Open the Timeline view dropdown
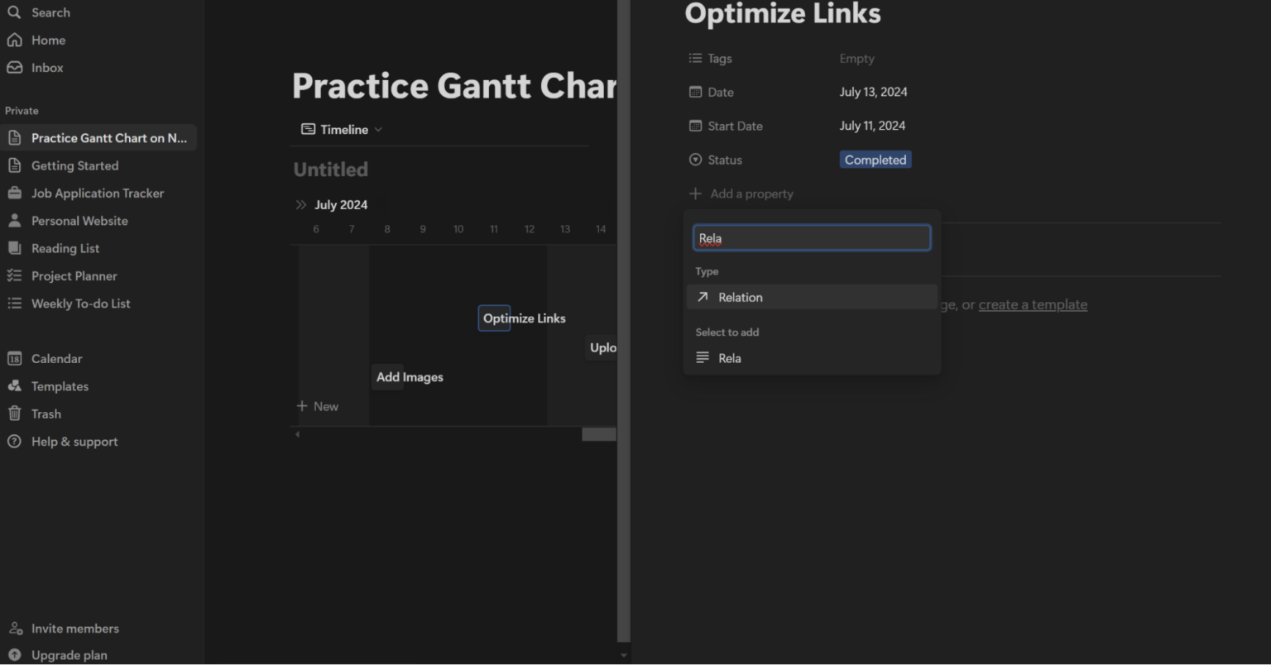1271x665 pixels. pyautogui.click(x=340, y=129)
